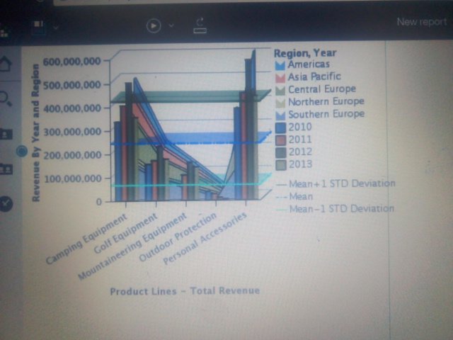
Task: Click the Run report play icon
Action: (x=154, y=25)
